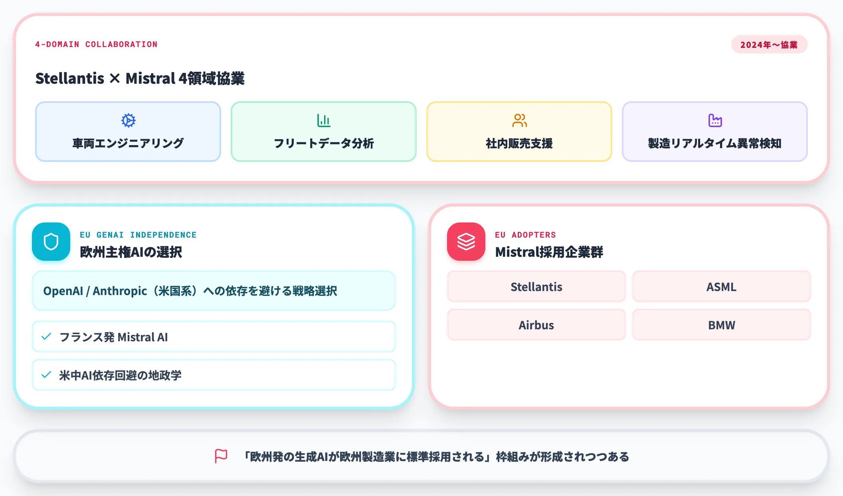The height and width of the screenshot is (496, 843).
Task: Open the 社内販売支援 domain card
Action: tap(519, 132)
